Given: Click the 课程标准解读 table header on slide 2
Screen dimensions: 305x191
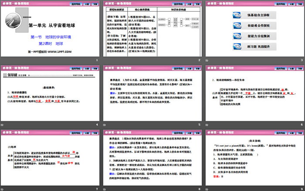Looking at the screenshot, I should pyautogui.click(x=117, y=9).
